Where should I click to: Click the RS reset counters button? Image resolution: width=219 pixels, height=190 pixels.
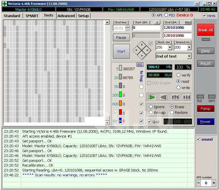pyautogui.click(x=140, y=65)
